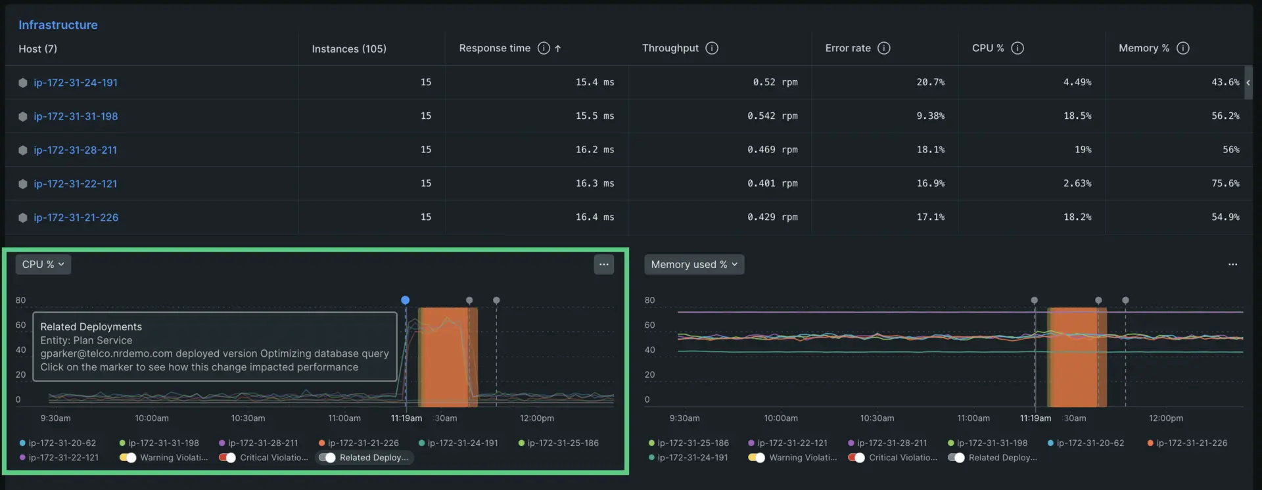Toggle Critical Violations in the CPU chart
1262x490 pixels.
point(227,458)
